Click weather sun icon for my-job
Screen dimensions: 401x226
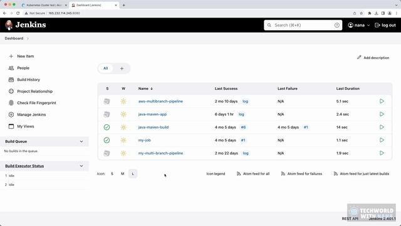coord(123,140)
